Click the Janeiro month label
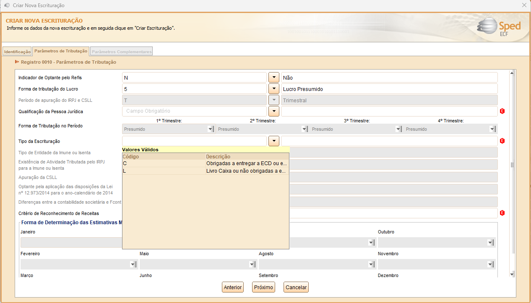The width and height of the screenshot is (531, 303). coord(28,232)
